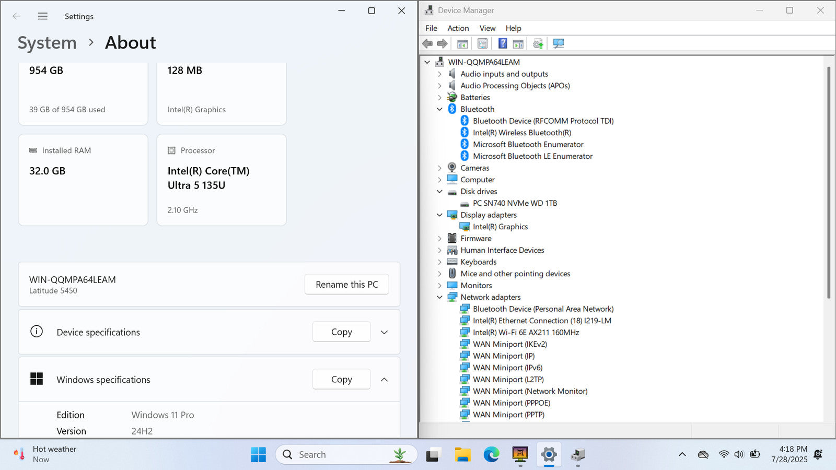836x470 pixels.
Task: Open File Explorer from the taskbar
Action: click(462, 455)
